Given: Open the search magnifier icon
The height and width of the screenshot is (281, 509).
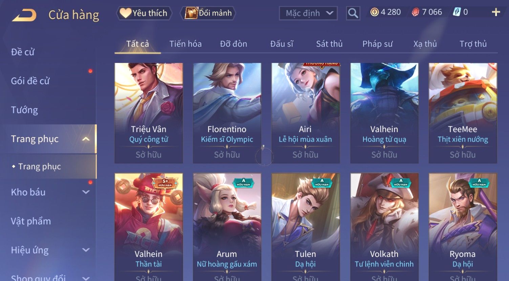Looking at the screenshot, I should tap(353, 13).
